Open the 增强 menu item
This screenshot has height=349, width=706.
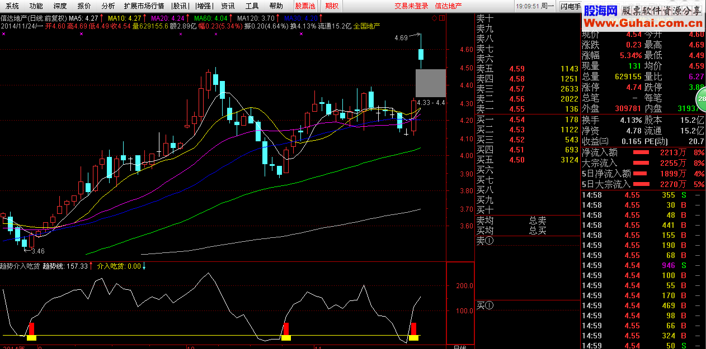204,6
